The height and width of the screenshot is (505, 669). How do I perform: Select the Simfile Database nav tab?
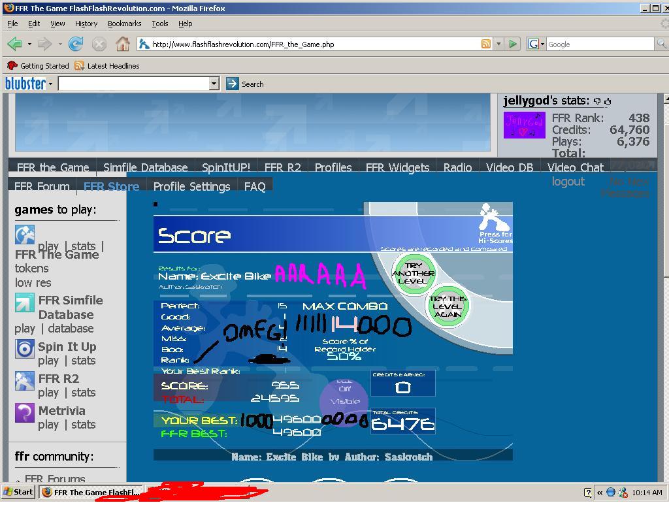pyautogui.click(x=146, y=167)
